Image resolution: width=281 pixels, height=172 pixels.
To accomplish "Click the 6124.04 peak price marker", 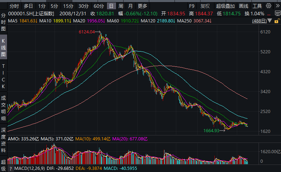I will (x=87, y=32).
